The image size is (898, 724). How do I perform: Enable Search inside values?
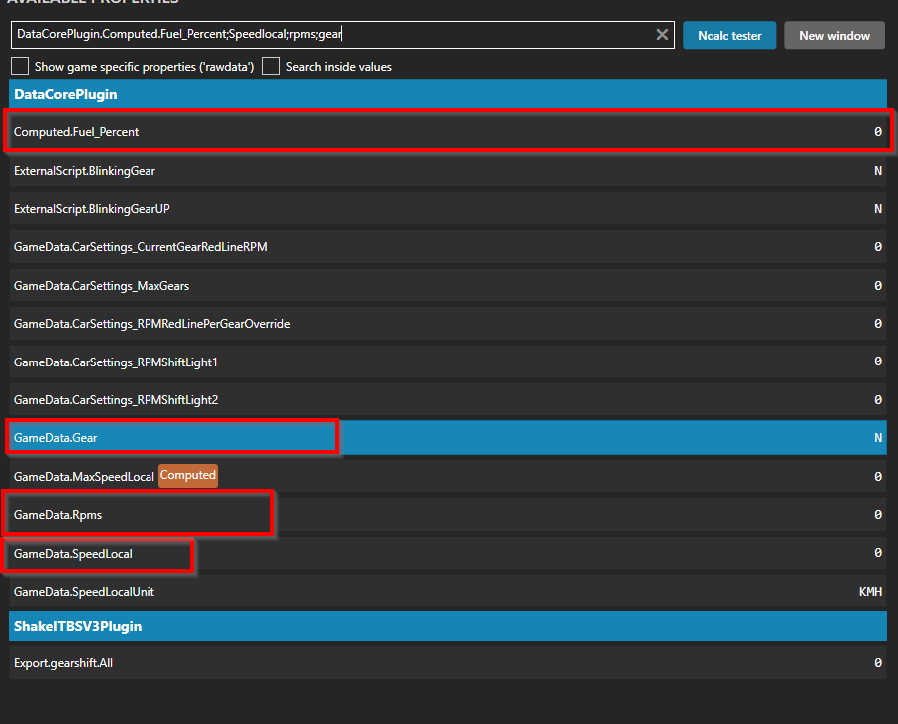click(x=270, y=65)
